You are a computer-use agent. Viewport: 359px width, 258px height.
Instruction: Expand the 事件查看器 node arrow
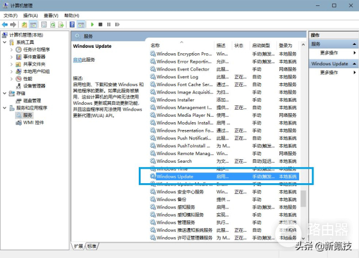(11, 57)
